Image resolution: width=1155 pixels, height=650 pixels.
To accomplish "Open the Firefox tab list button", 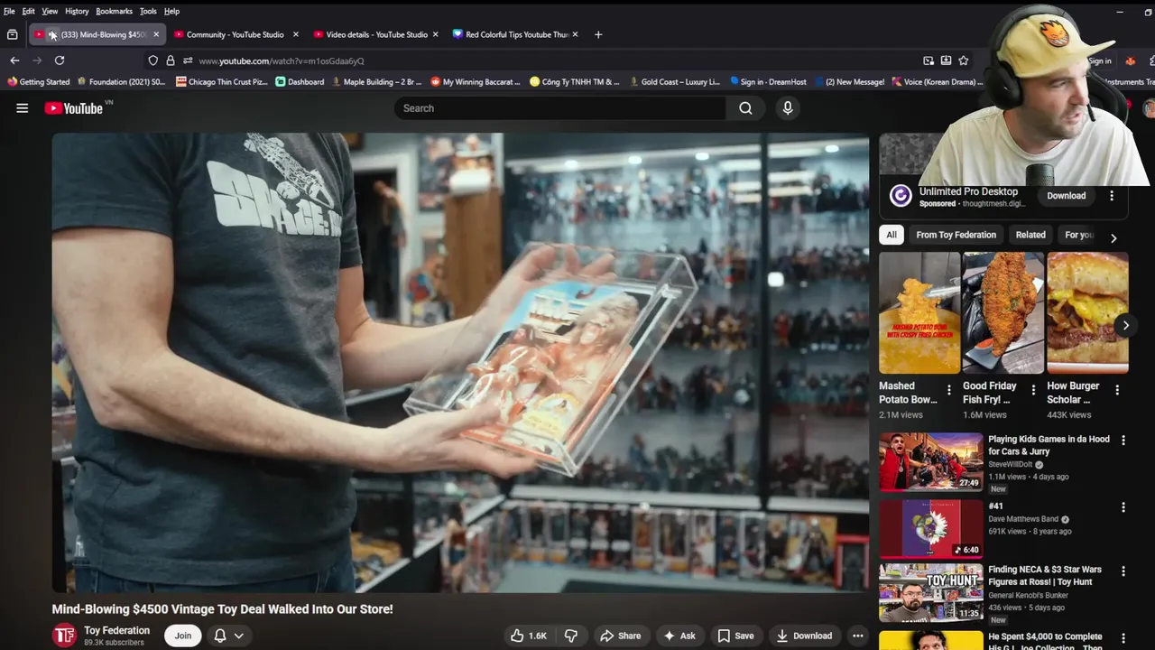I will pyautogui.click(x=12, y=34).
